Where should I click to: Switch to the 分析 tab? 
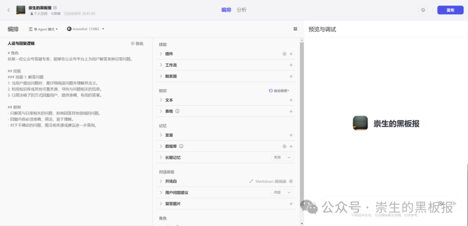[x=242, y=10]
